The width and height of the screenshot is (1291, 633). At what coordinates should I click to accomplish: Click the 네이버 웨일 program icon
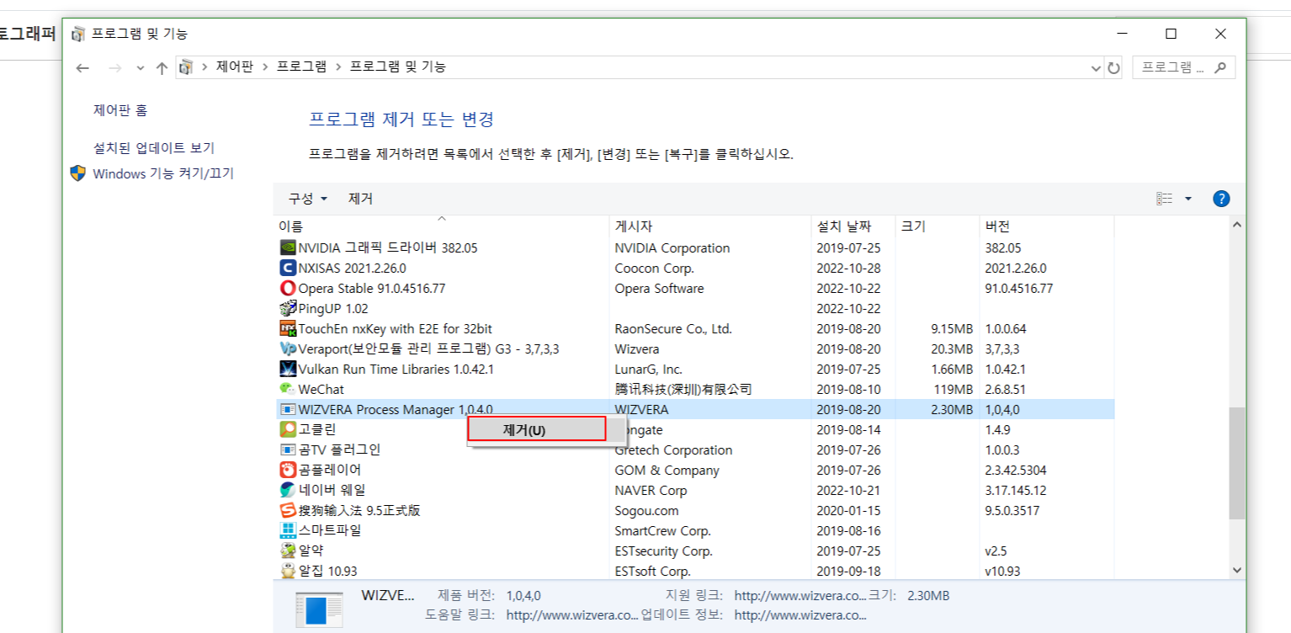[x=288, y=491]
